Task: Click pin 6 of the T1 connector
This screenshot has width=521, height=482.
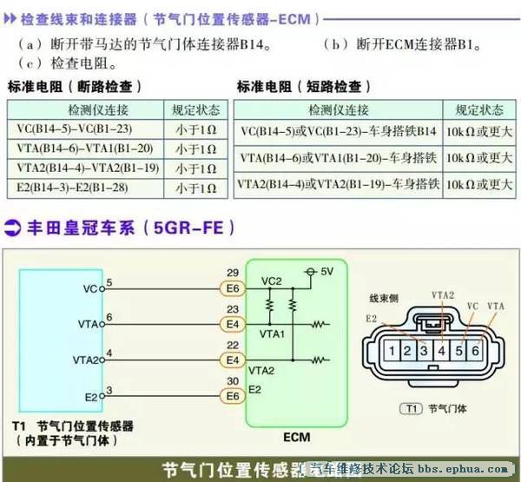Action: pyautogui.click(x=476, y=351)
